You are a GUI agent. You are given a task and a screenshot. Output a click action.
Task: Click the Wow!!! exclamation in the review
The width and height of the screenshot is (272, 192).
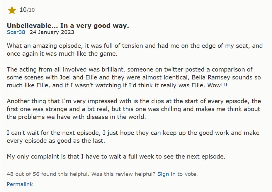pos(217,85)
